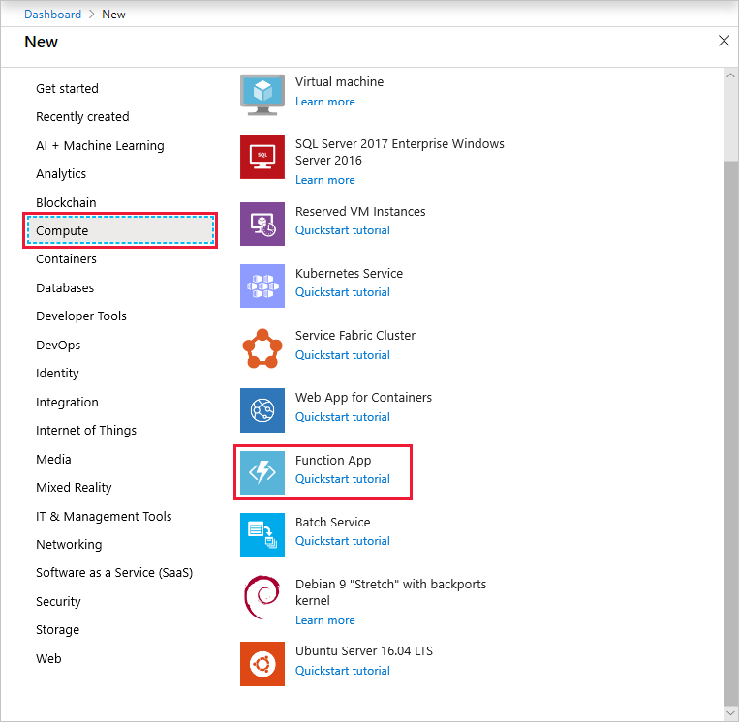Open Learn more under Virtual machine

(x=325, y=102)
